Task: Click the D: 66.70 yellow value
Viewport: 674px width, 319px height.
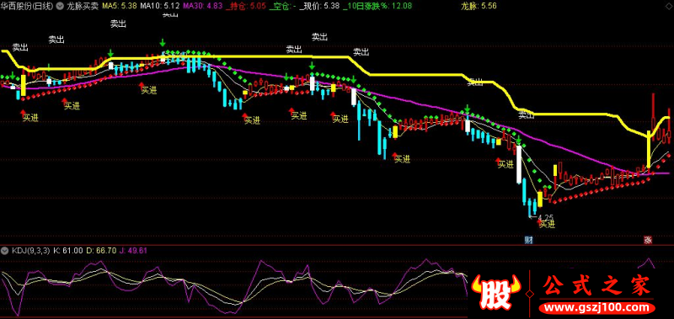Action: pos(101,251)
